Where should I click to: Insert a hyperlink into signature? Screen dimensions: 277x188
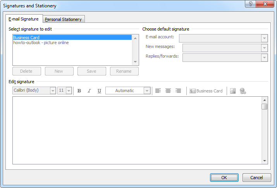[243, 91]
